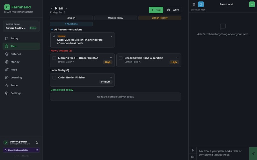Filter by 1 AI Actions
This screenshot has height=160, width=257.
[x=71, y=24]
